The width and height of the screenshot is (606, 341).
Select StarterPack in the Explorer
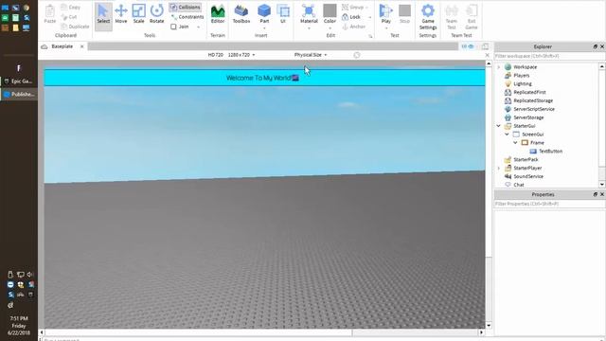click(x=526, y=160)
